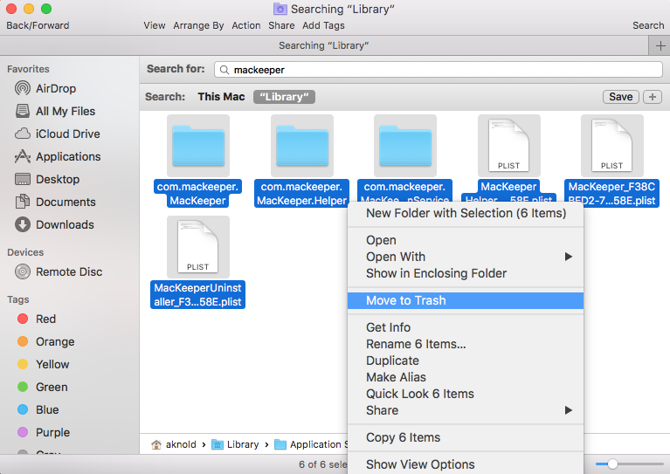Filter by the Blue tag

38,409
